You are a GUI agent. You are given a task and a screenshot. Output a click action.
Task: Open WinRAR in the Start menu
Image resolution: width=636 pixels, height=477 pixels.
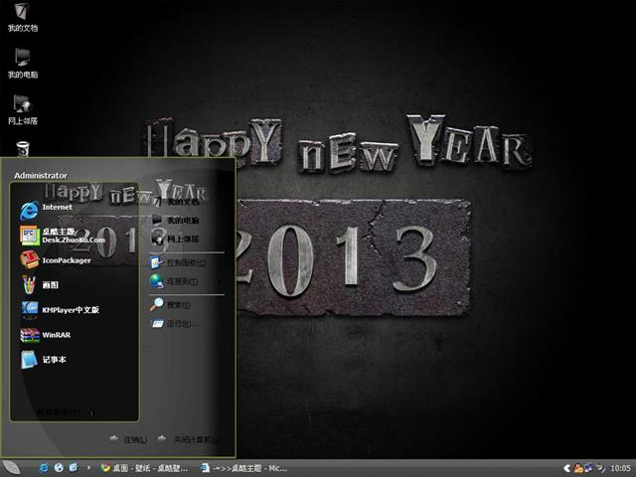click(56, 335)
